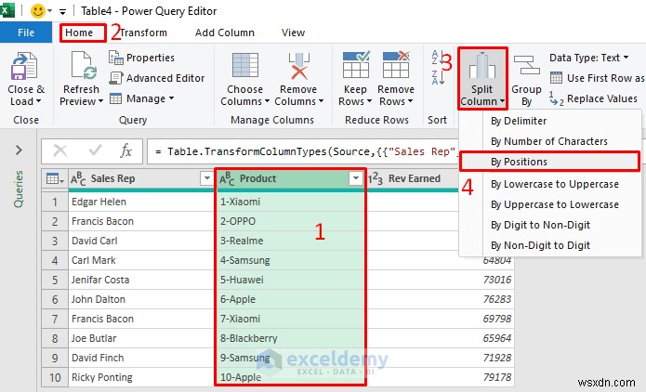Choose By Delimiter from split menu
Image resolution: width=646 pixels, height=392 pixels.
tap(549, 121)
